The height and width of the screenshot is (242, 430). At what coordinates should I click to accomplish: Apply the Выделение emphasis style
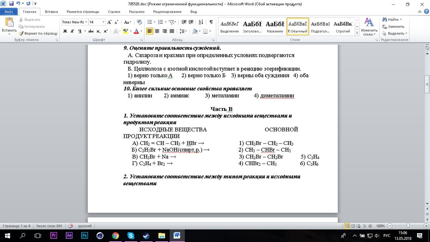click(229, 27)
